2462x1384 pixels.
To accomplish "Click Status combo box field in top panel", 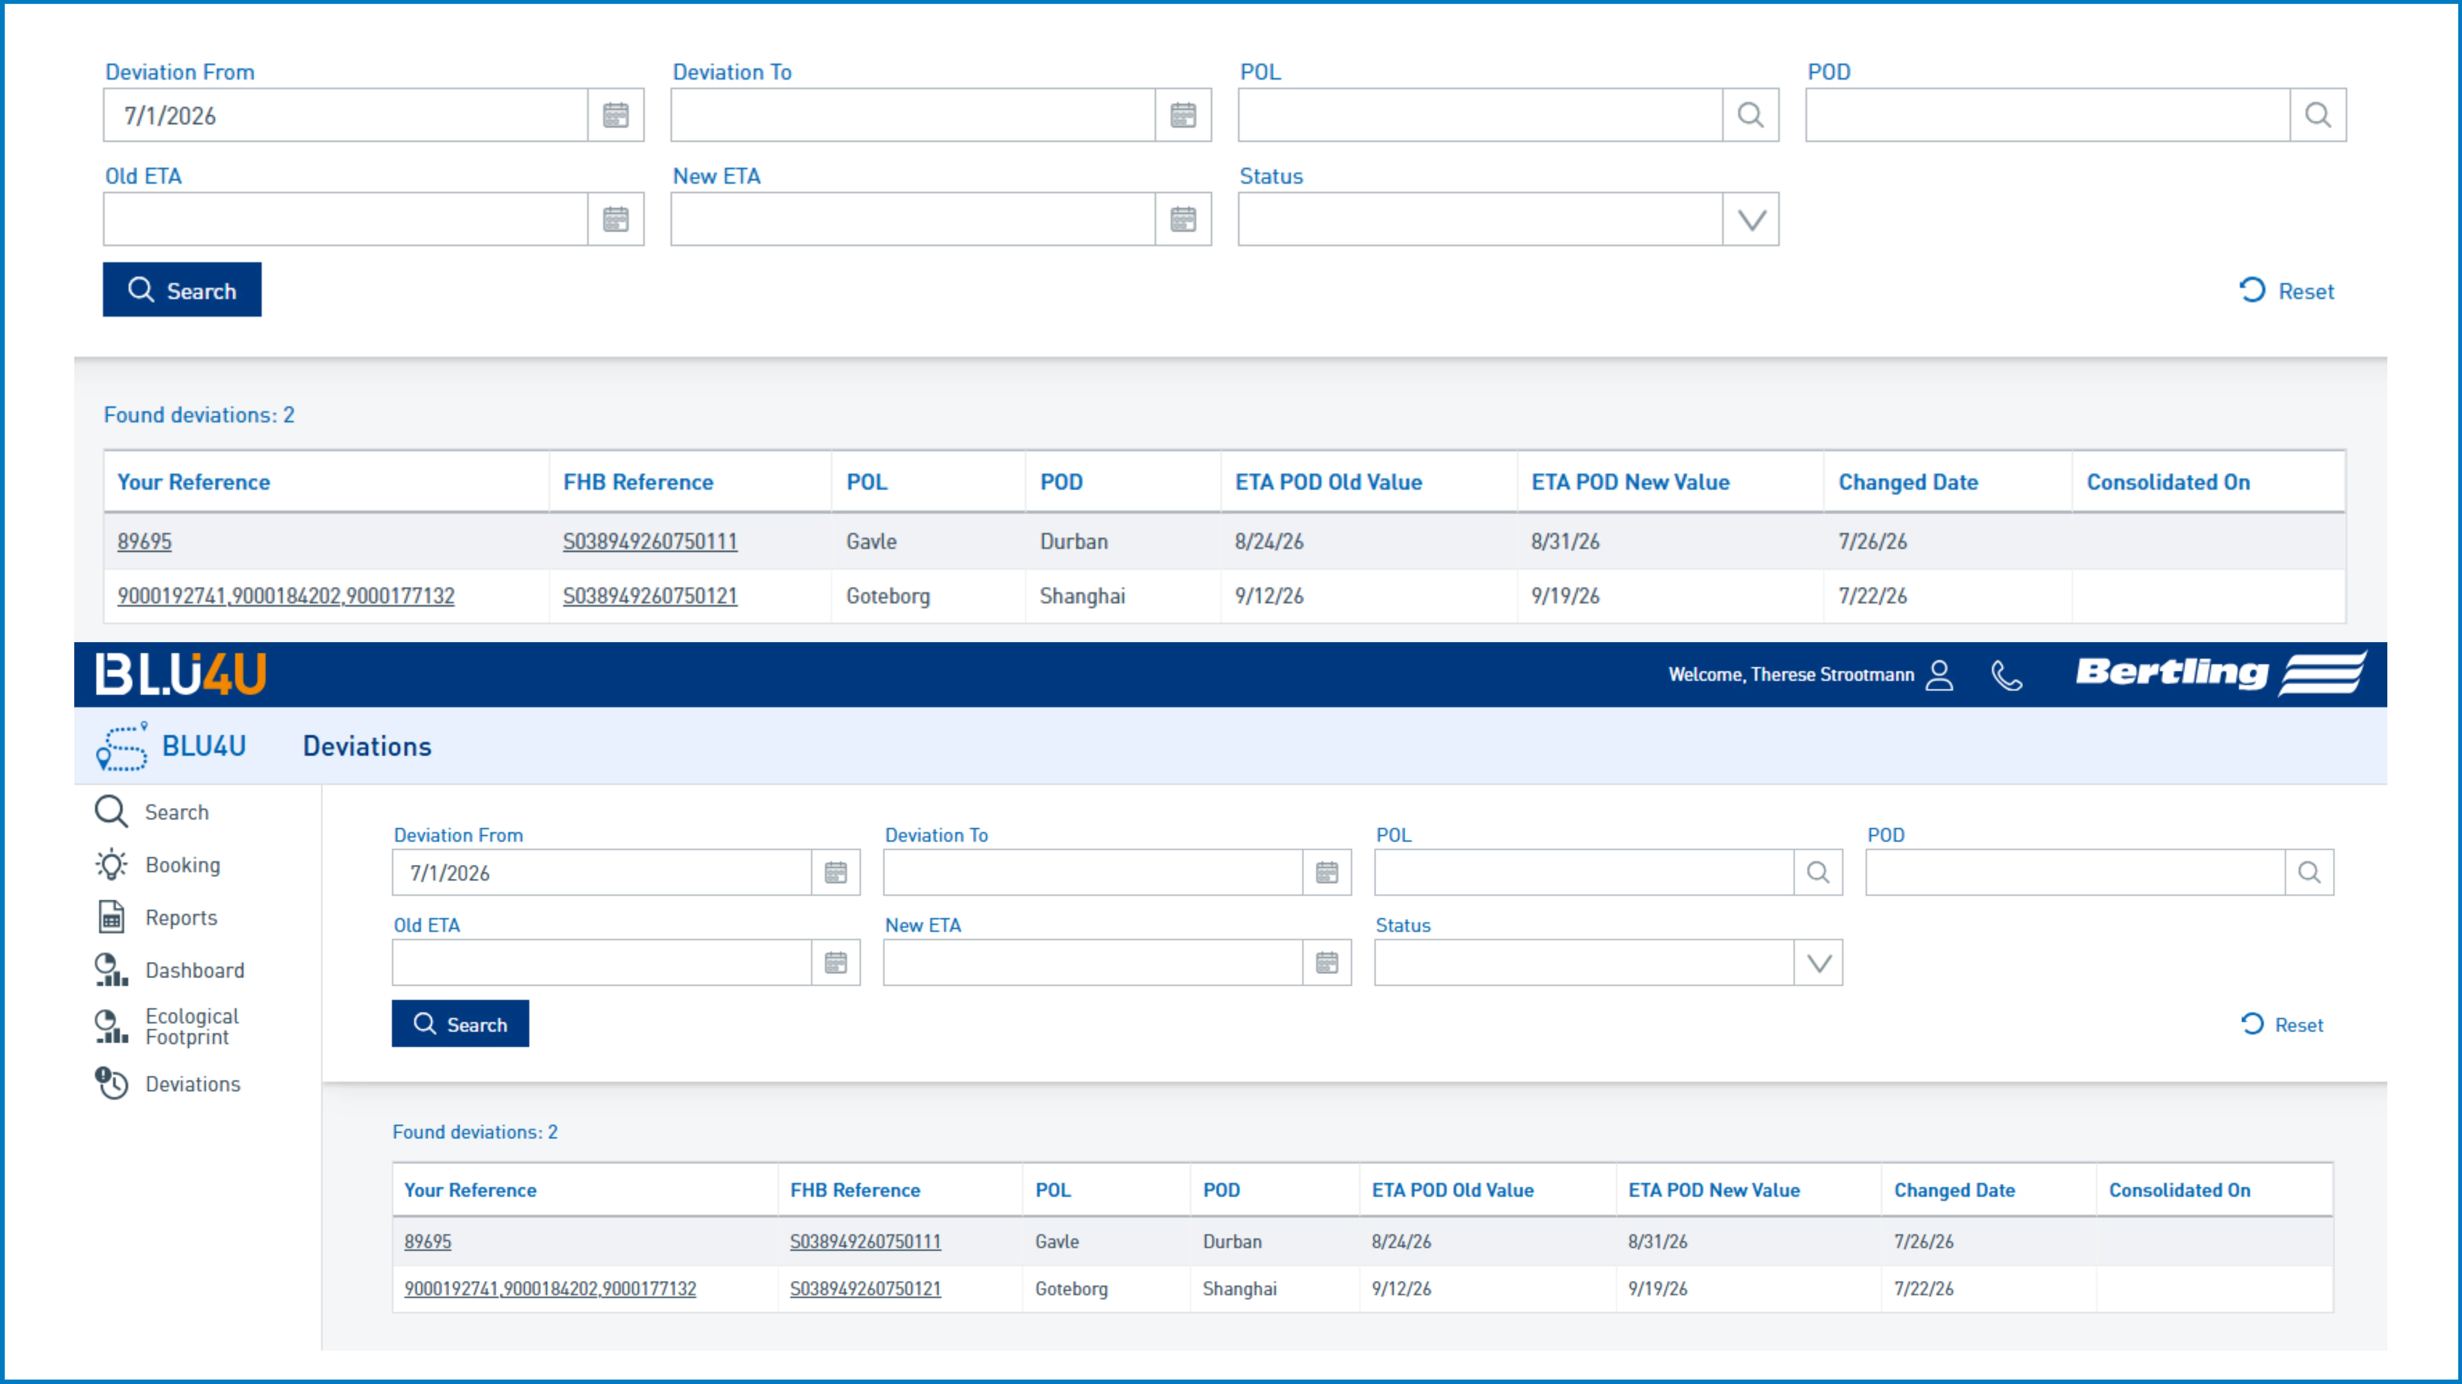I will (x=1481, y=220).
